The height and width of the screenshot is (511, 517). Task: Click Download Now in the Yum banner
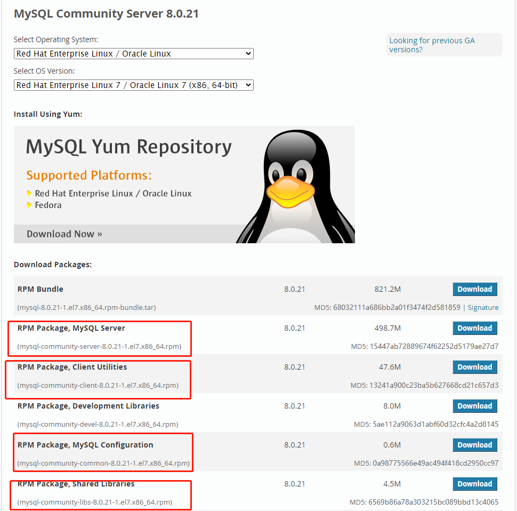(64, 234)
